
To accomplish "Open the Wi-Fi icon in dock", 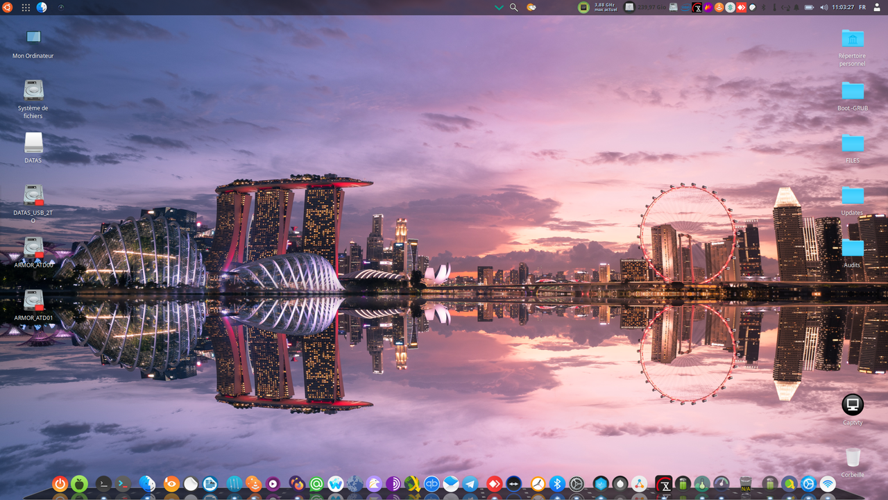I will [x=828, y=484].
